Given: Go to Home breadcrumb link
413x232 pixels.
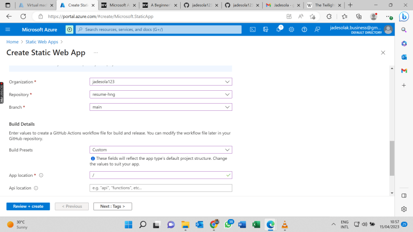Looking at the screenshot, I should (x=12, y=42).
